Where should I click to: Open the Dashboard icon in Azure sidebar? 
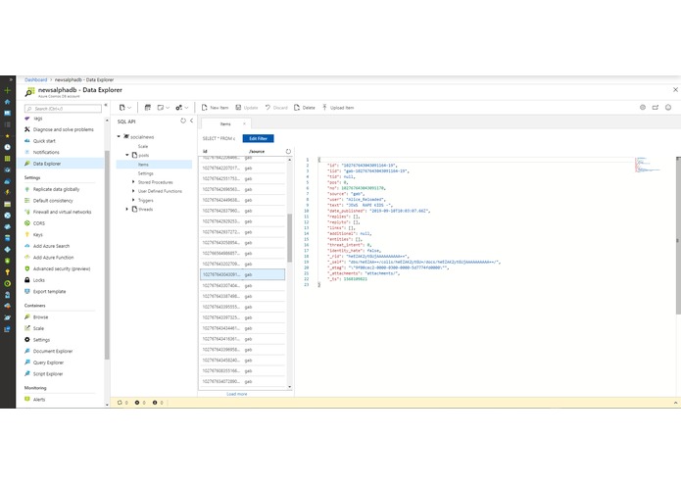pyautogui.click(x=8, y=113)
